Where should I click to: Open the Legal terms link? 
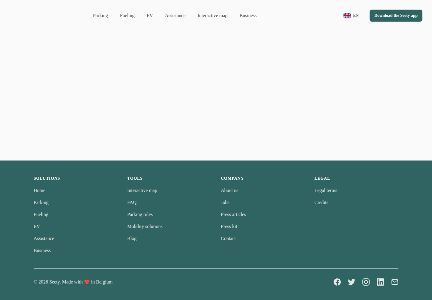326,190
